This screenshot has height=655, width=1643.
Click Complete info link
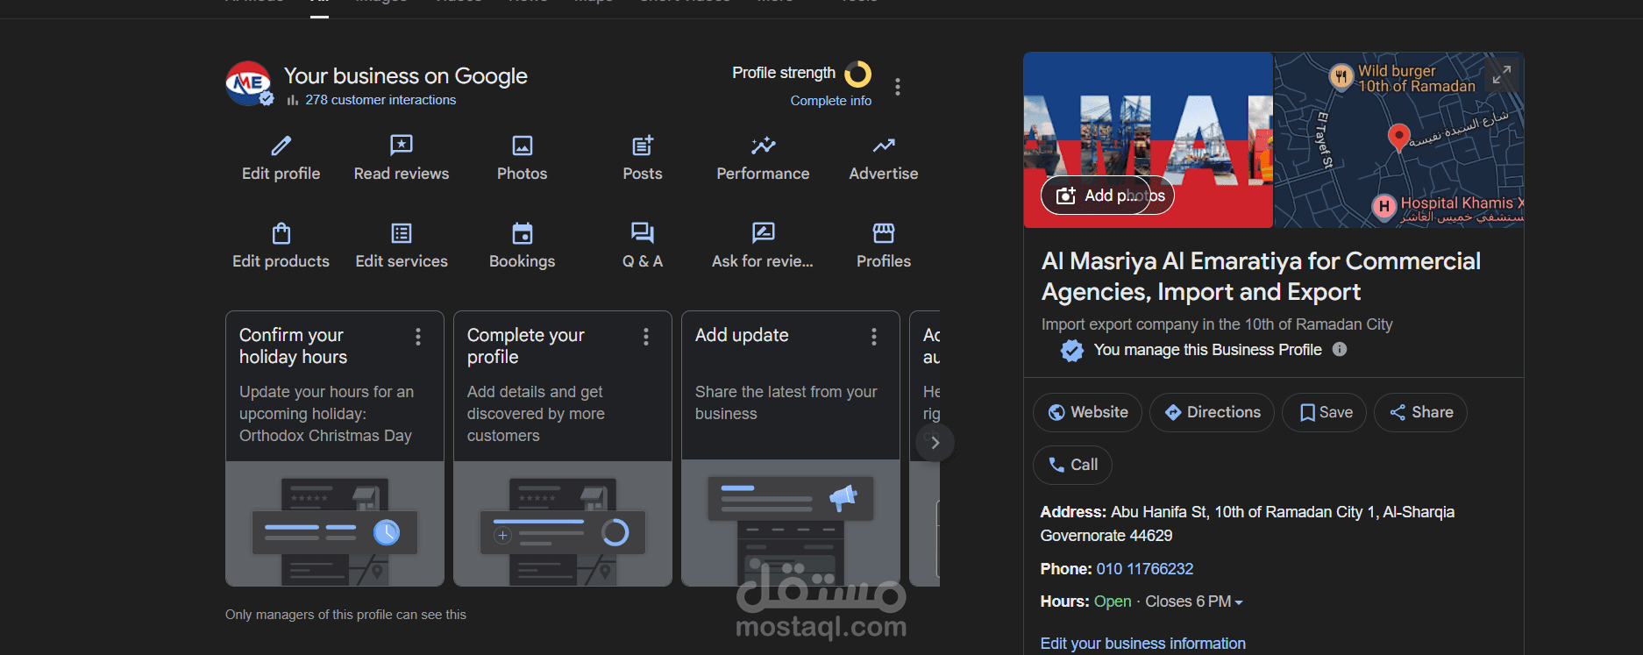830,101
